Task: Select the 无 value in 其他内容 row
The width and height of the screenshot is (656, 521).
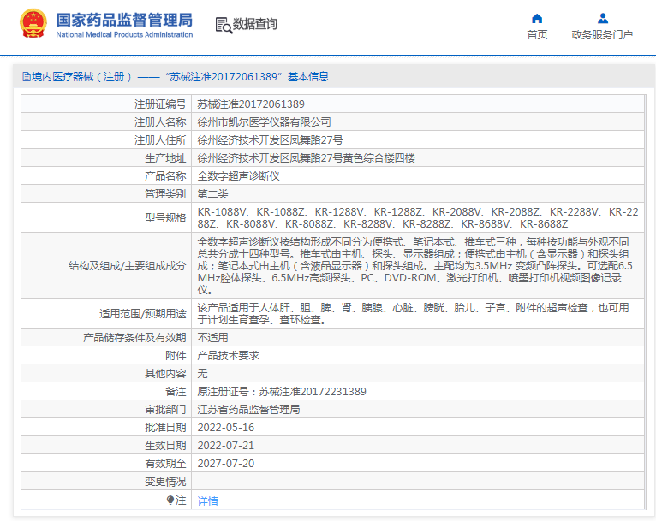Action: click(x=202, y=374)
